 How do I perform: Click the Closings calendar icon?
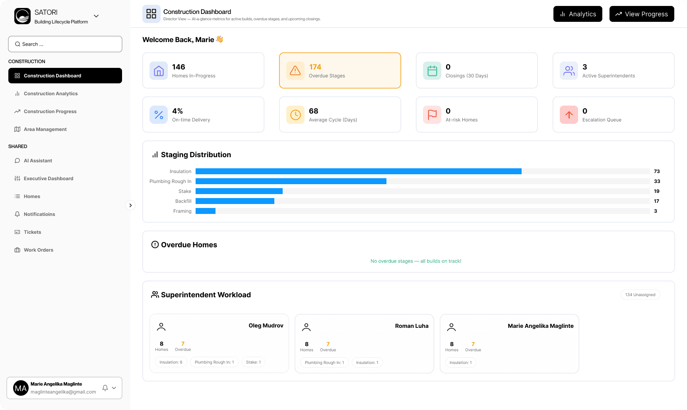tap(432, 71)
